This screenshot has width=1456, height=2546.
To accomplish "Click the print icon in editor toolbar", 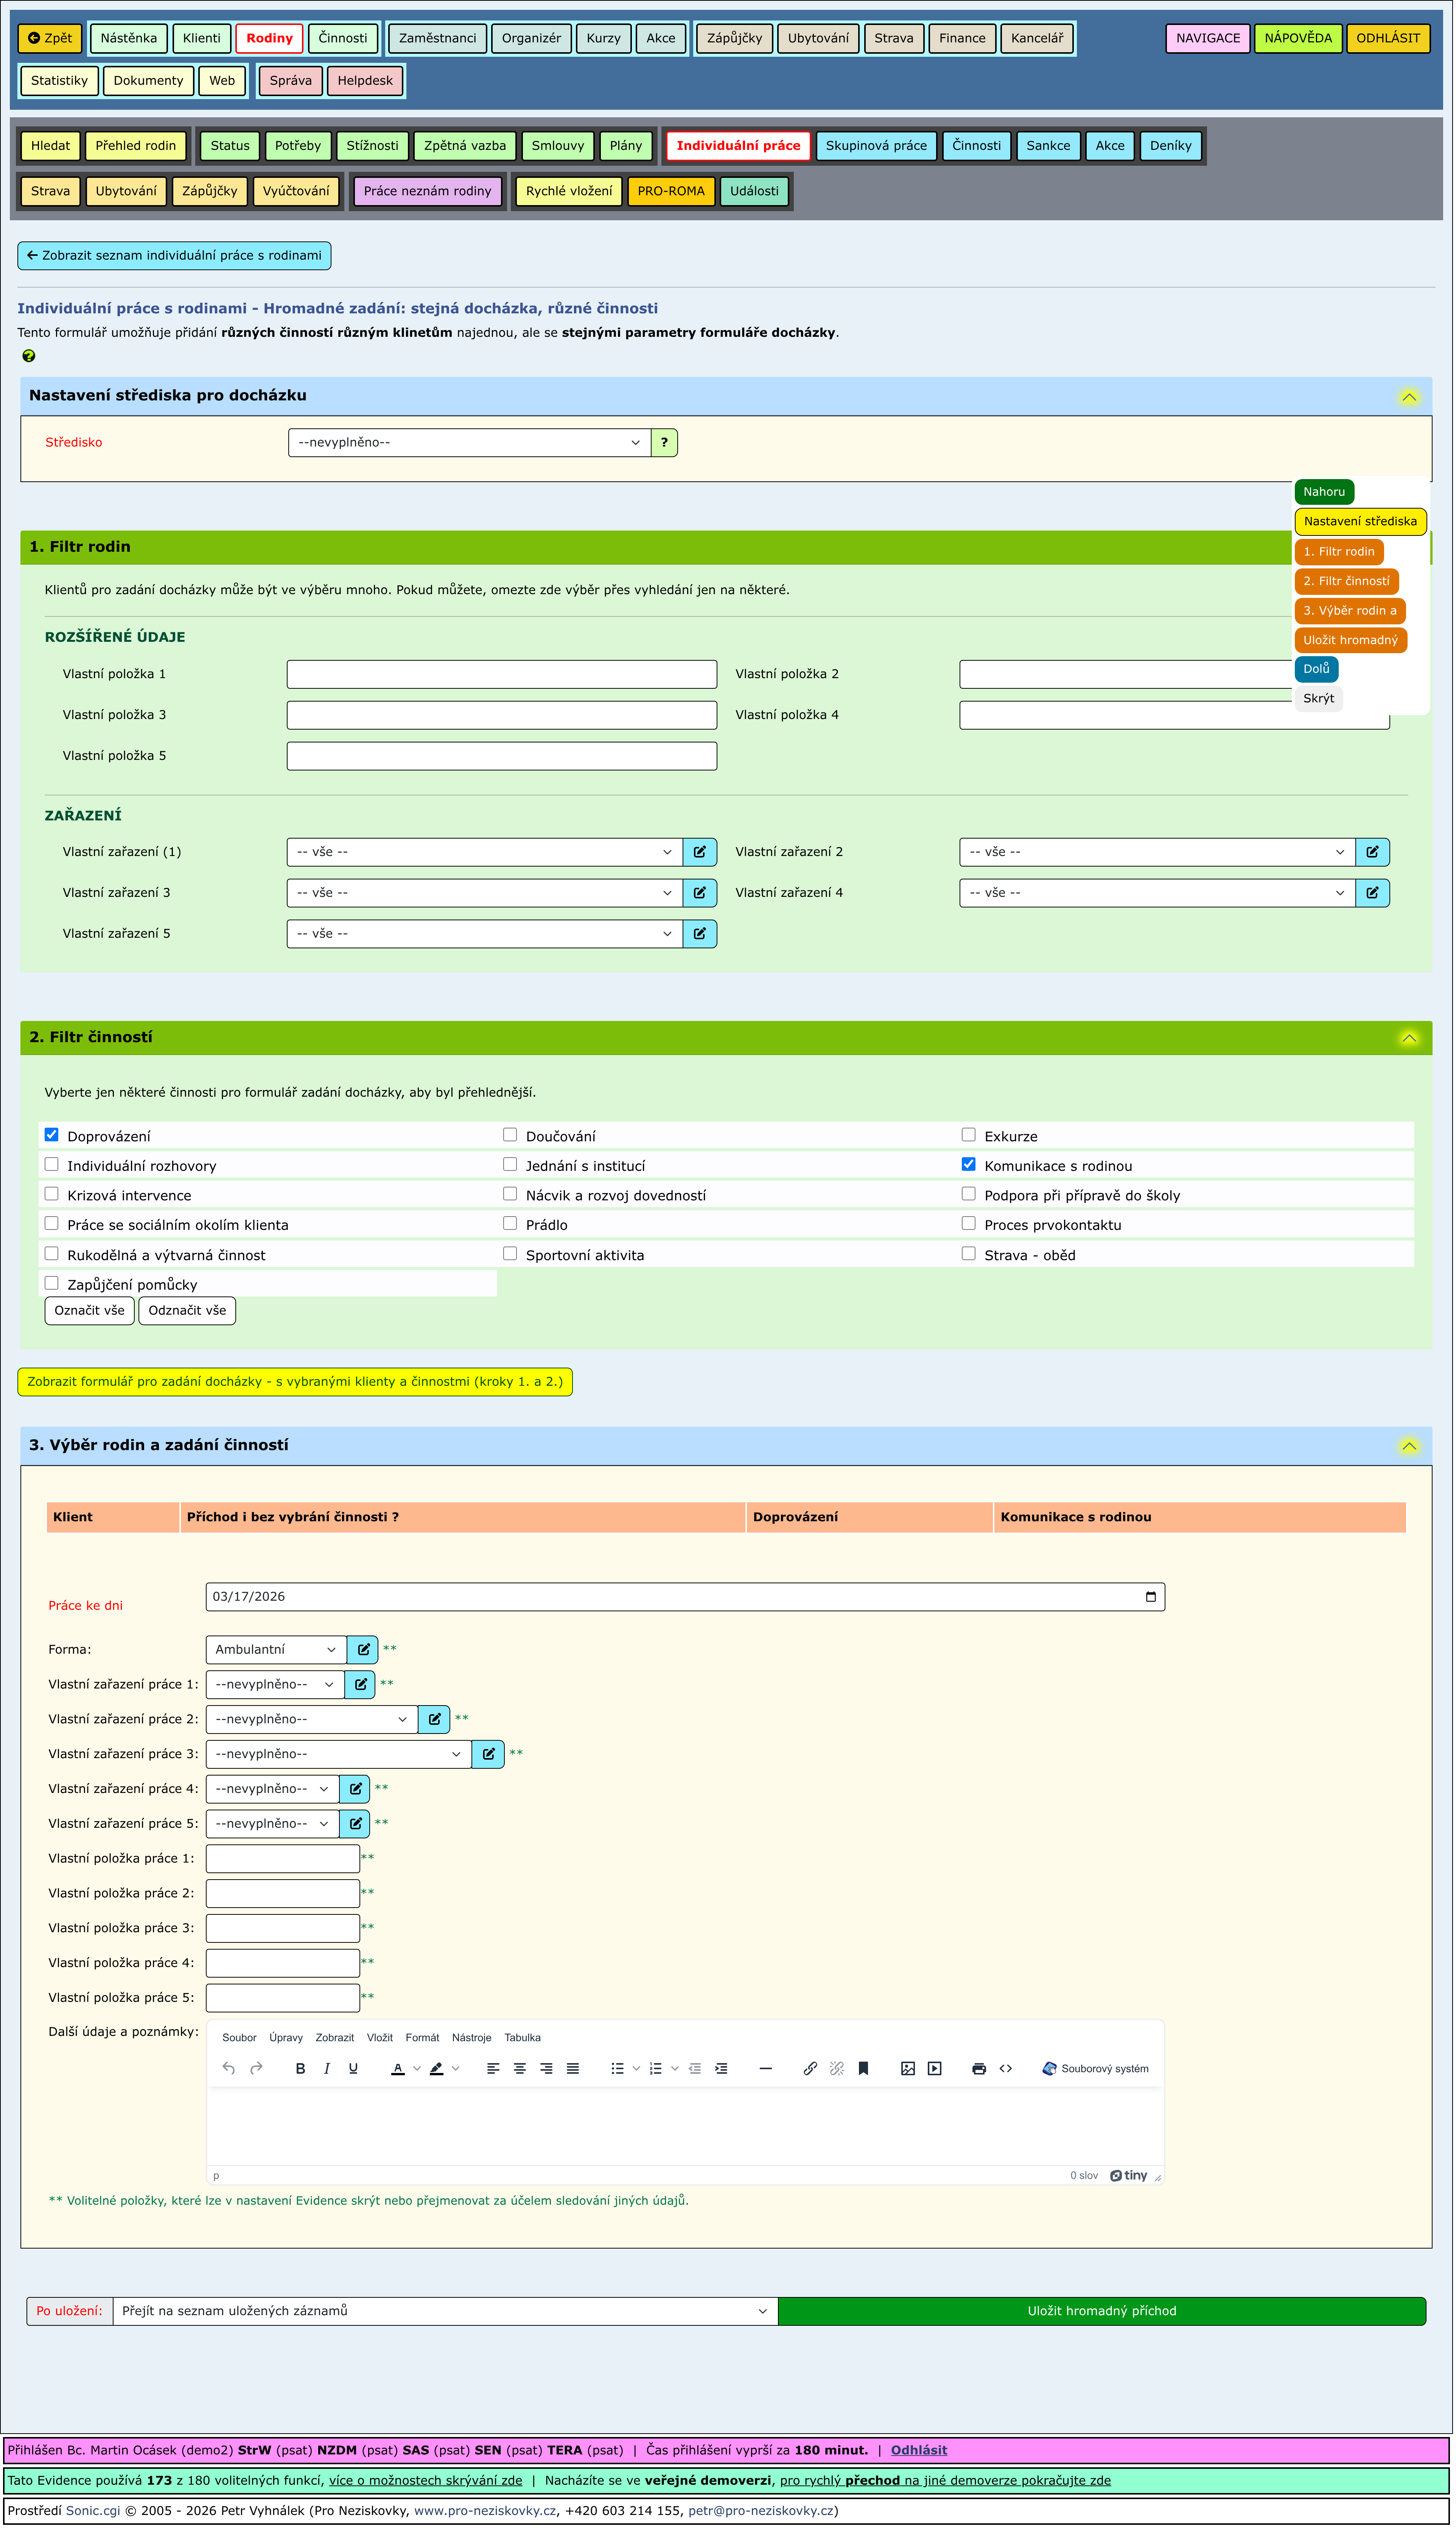I will pos(979,2069).
